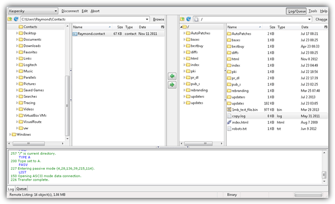Select the index.html file icon
The height and width of the screenshot is (204, 335).
pyautogui.click(x=229, y=122)
